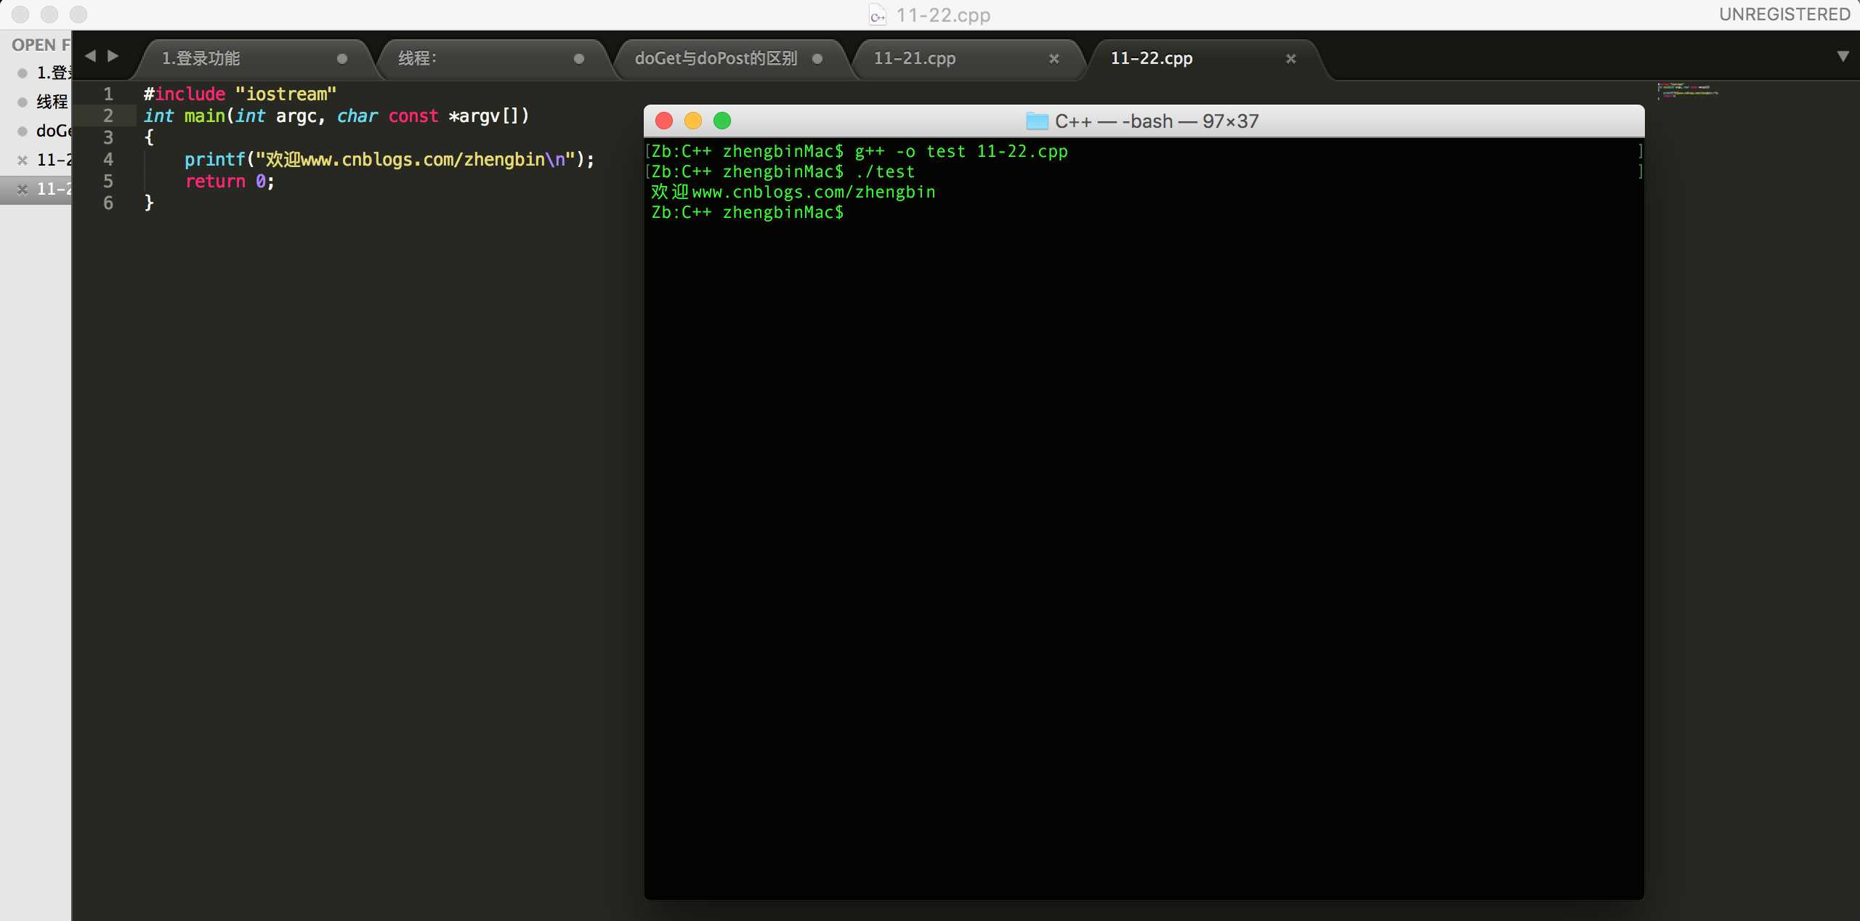Click line number 6 in gutter

pyautogui.click(x=108, y=203)
